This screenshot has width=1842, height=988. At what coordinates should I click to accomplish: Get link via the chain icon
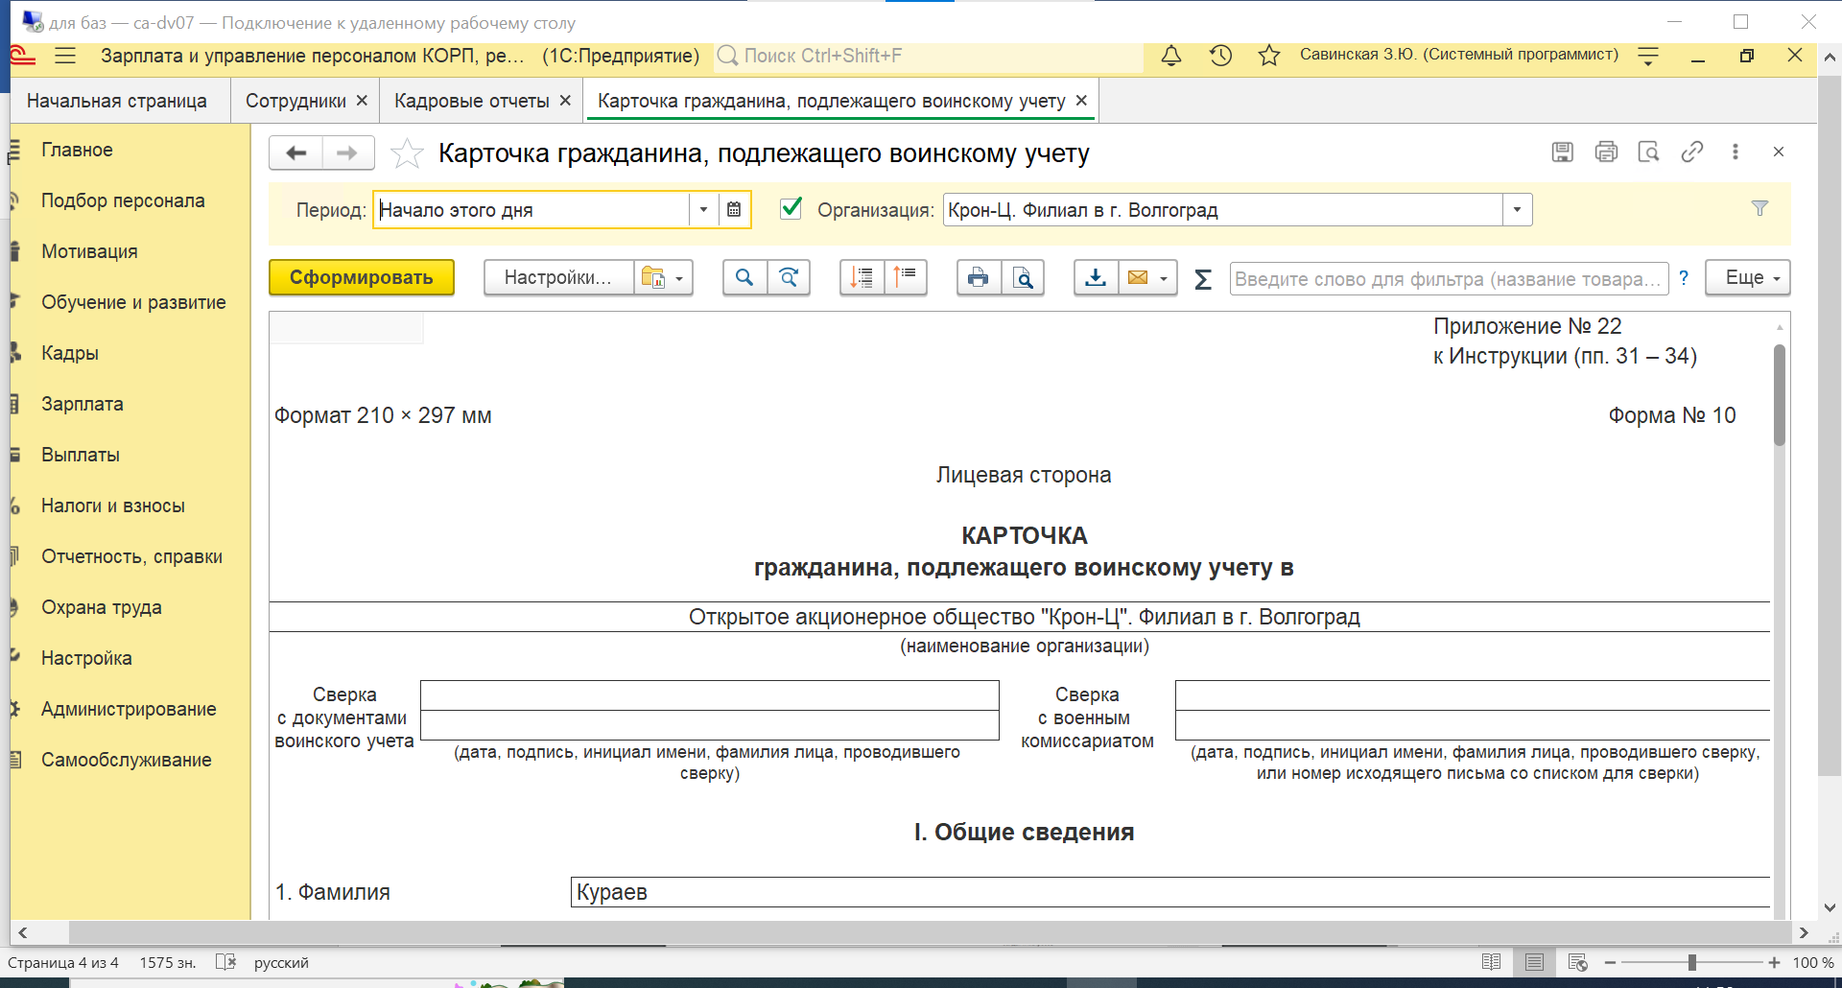pos(1691,152)
